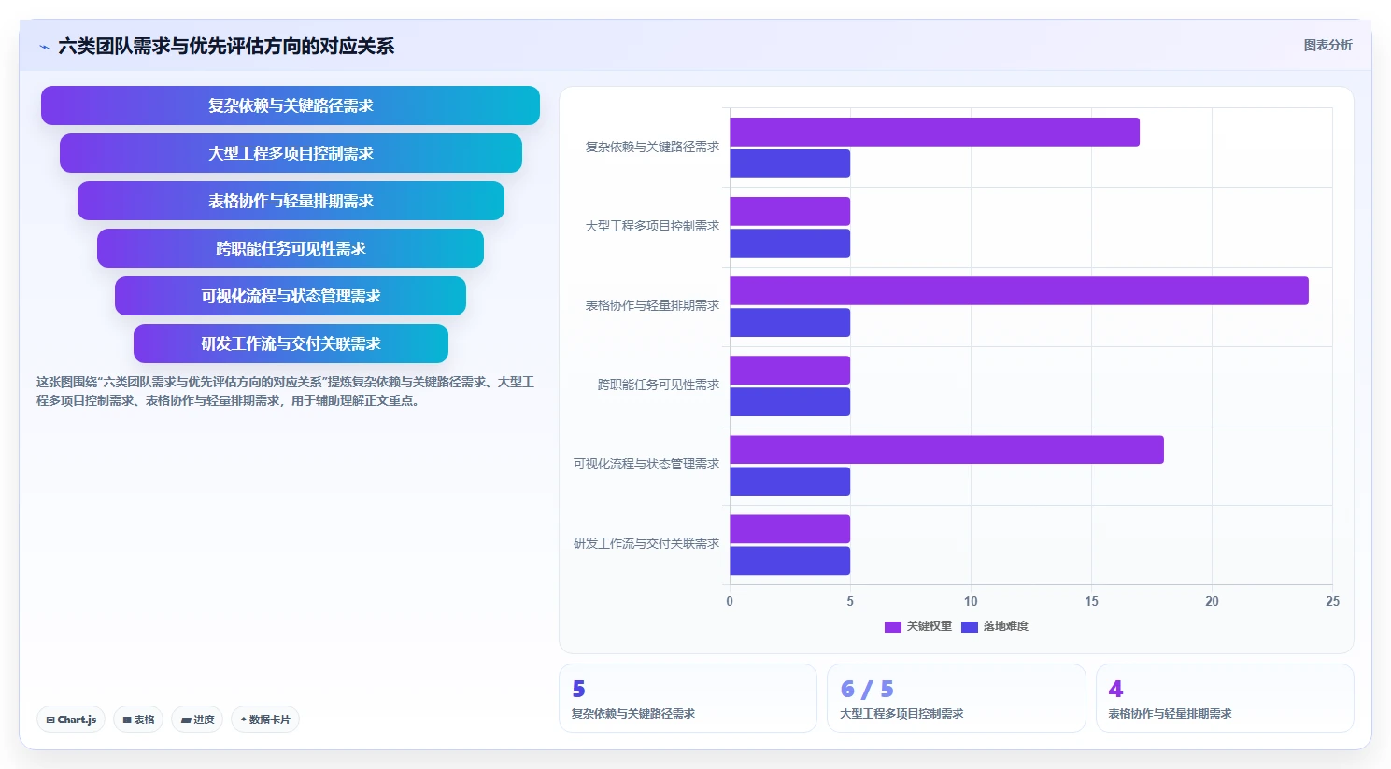This screenshot has width=1391, height=769.
Task: Click the x-axis tick value 25
Action: click(1332, 601)
